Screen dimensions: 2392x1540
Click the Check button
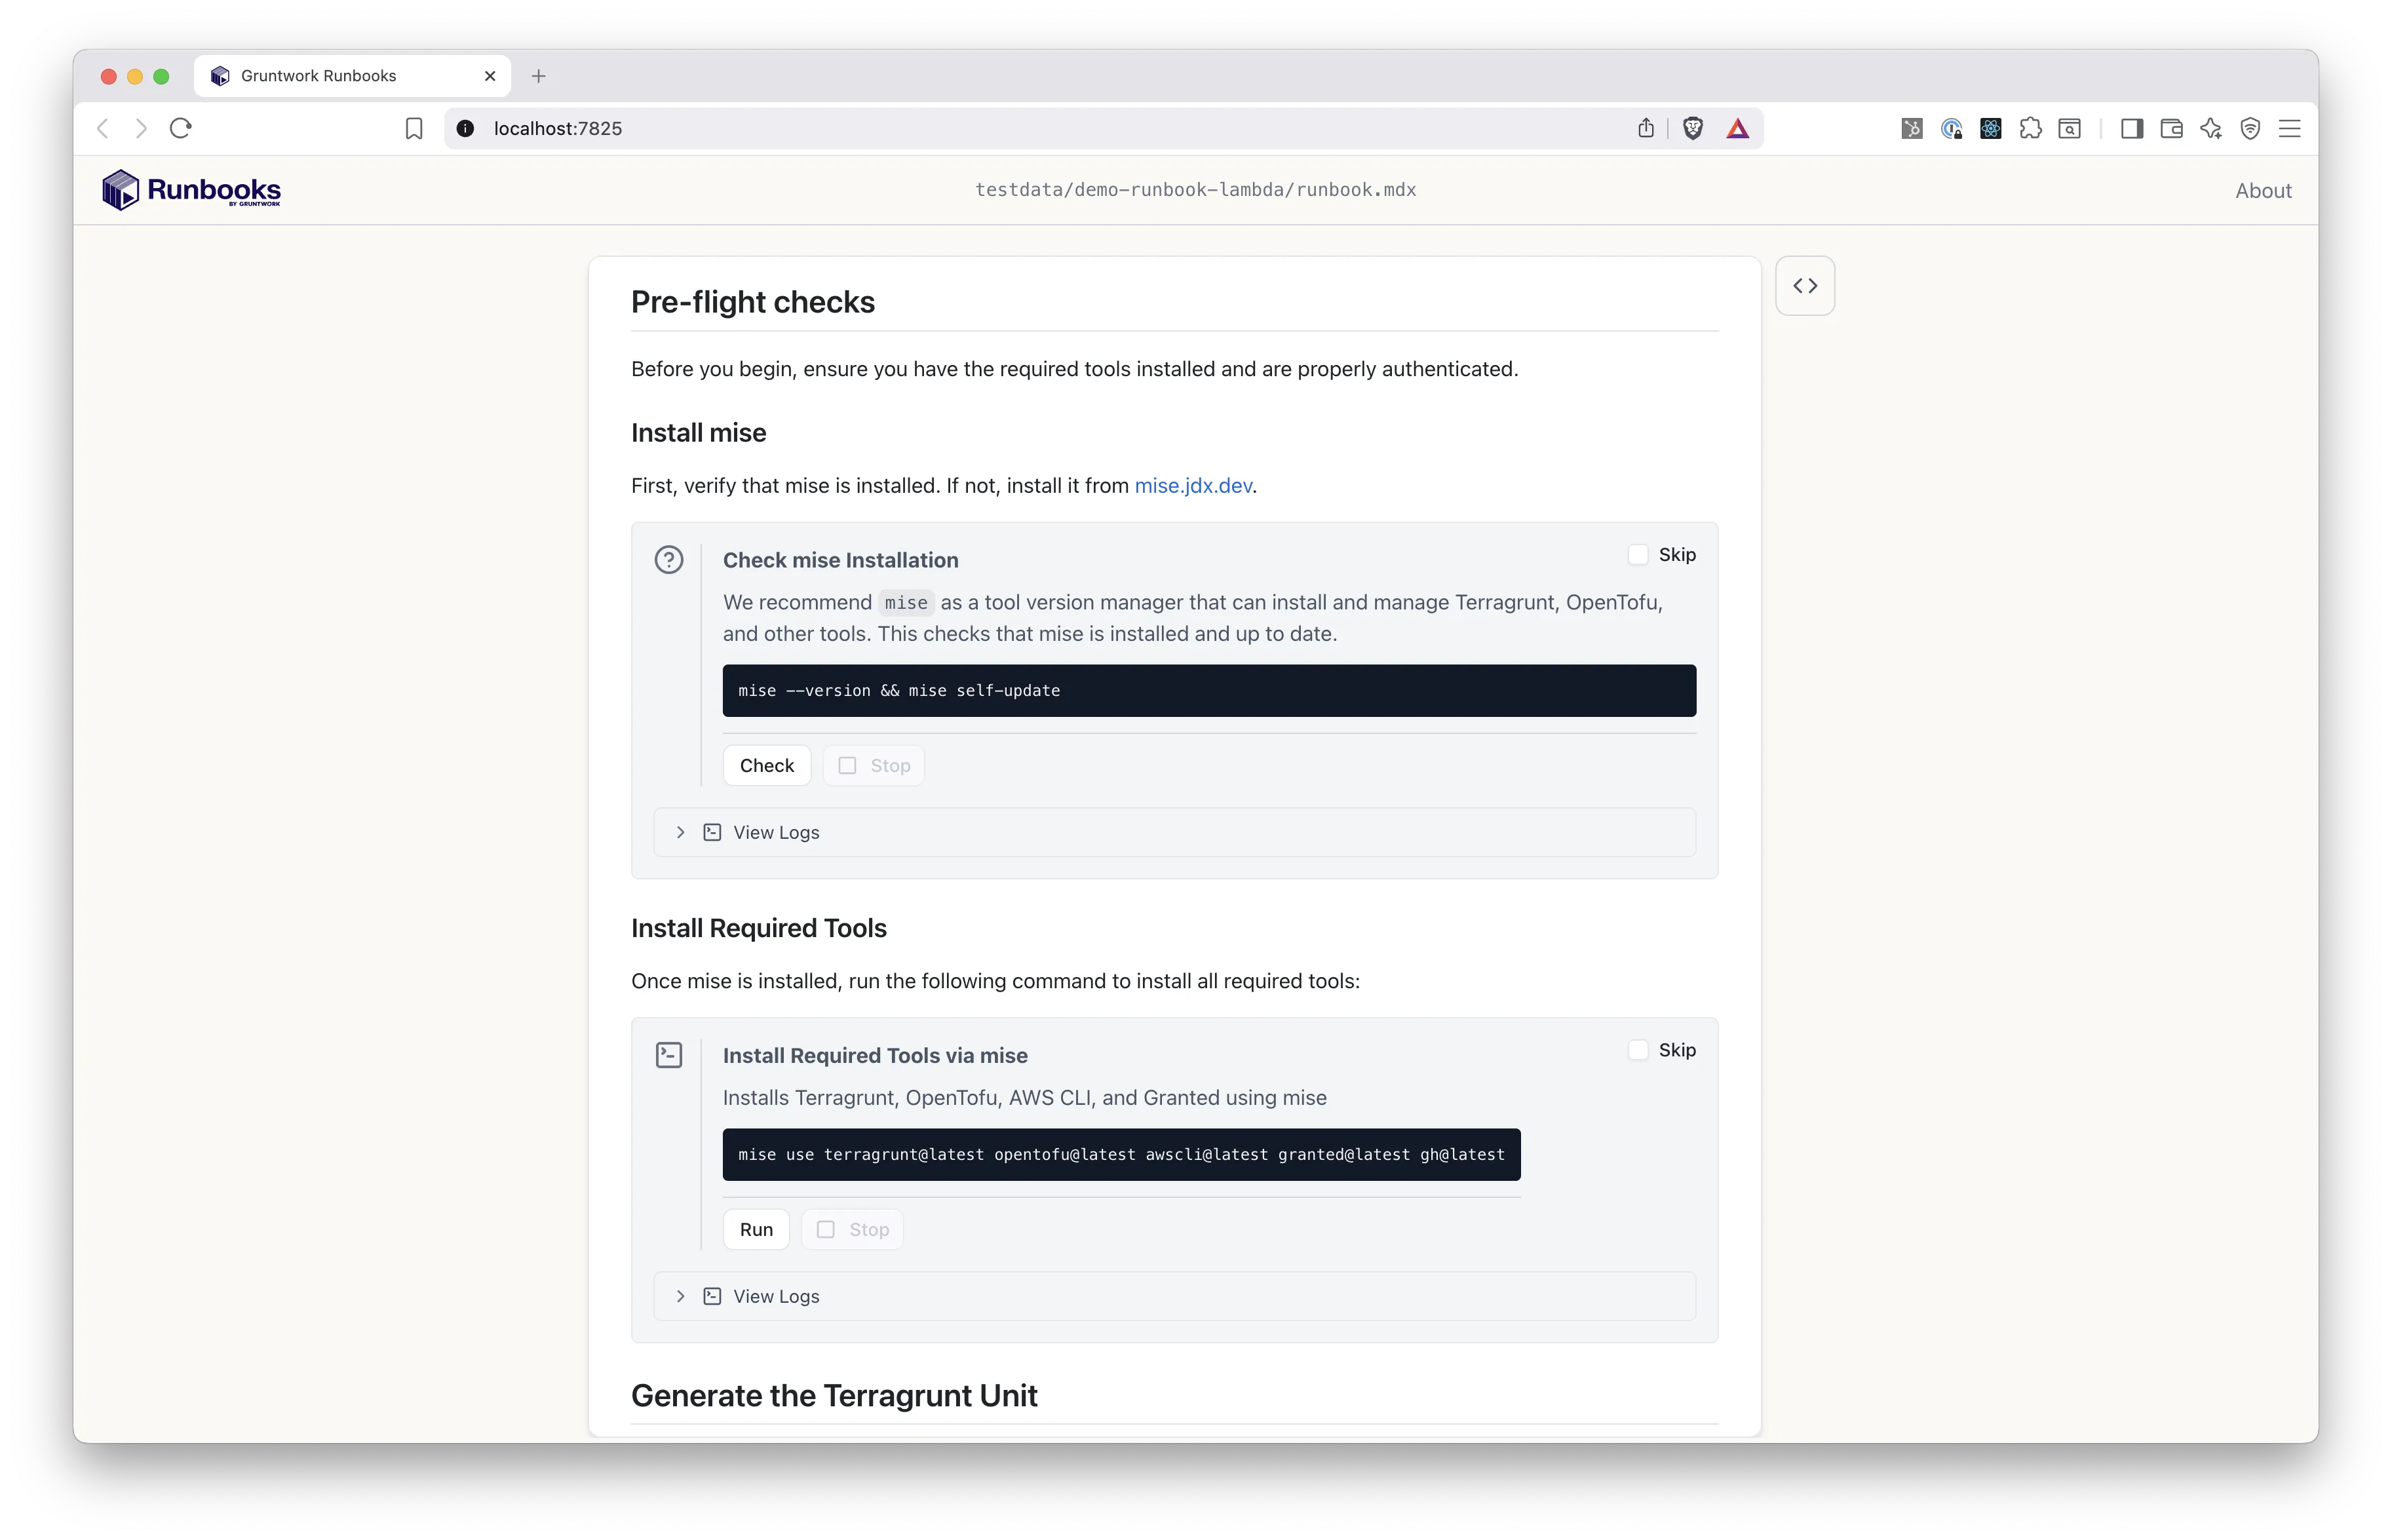tap(766, 766)
